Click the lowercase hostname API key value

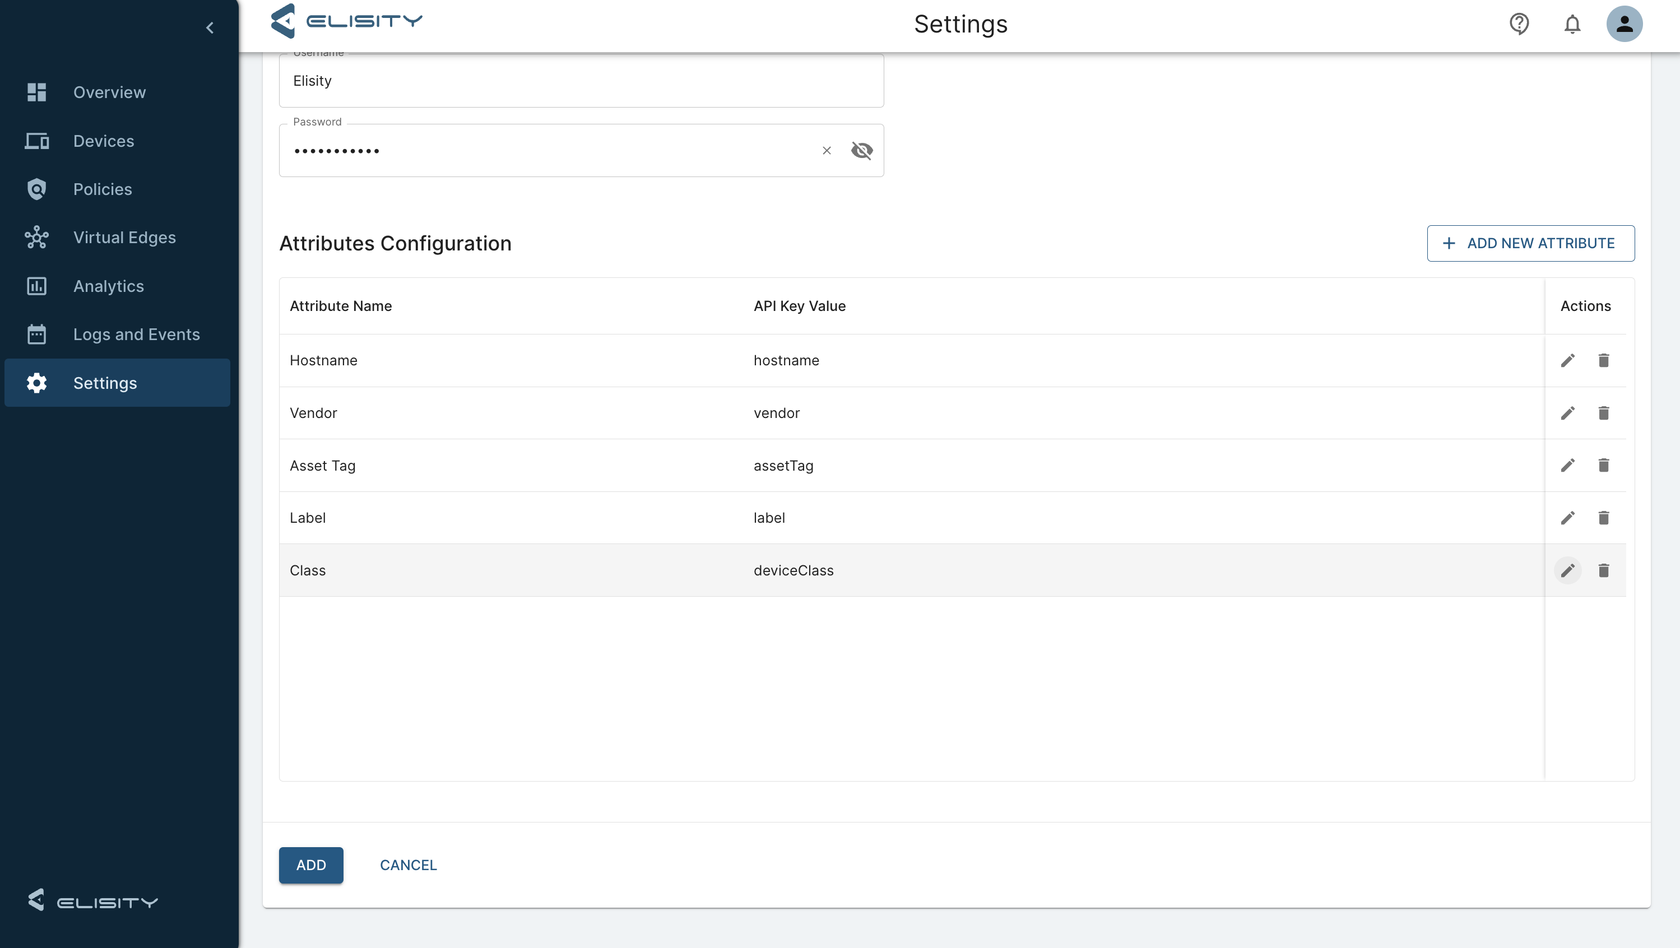coord(786,361)
